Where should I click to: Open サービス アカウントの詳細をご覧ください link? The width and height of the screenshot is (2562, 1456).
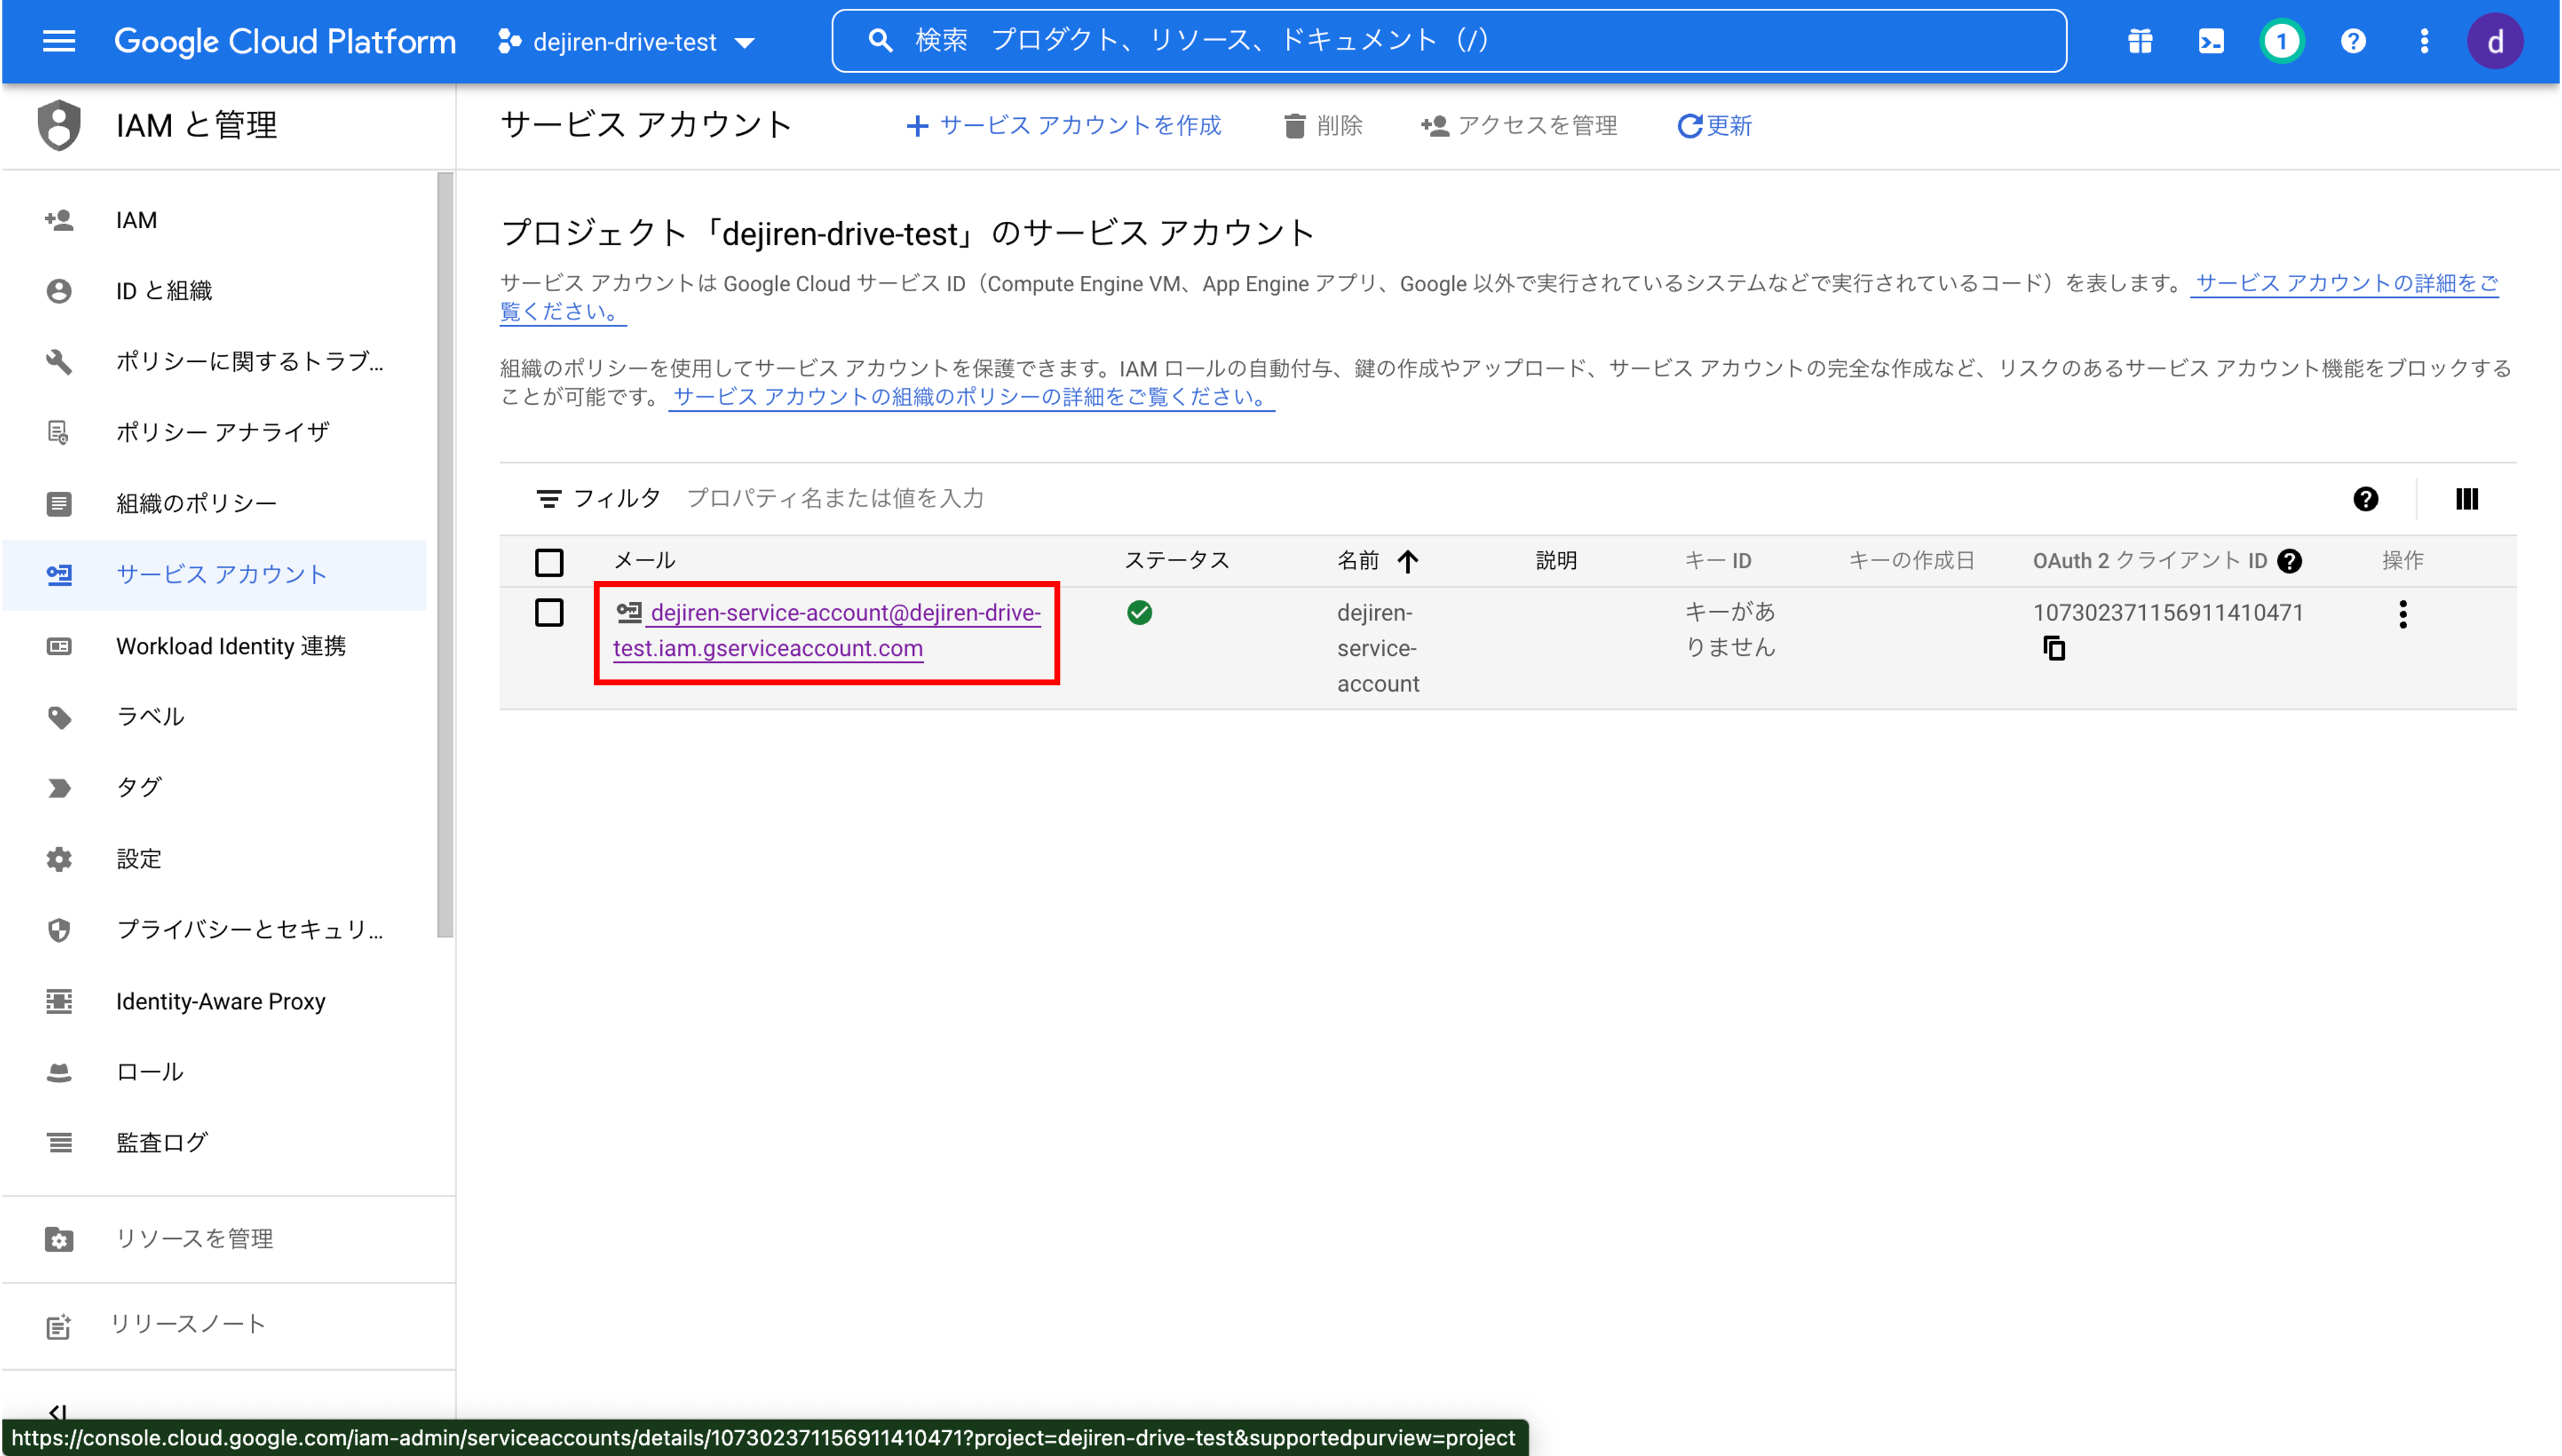point(2345,284)
